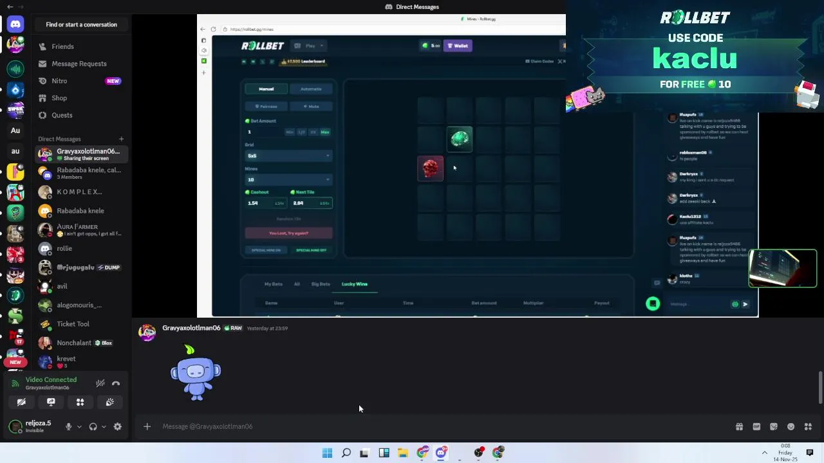Image resolution: width=824 pixels, height=463 pixels.
Task: Click the Message @Gravyaxolotlman06 input box
Action: pos(444,426)
